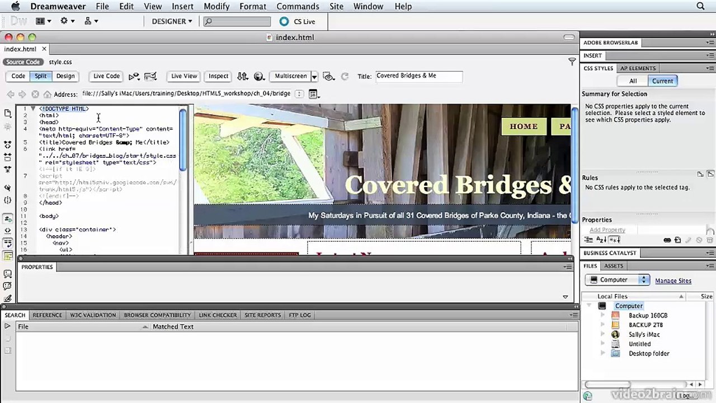
Task: Click the Collapse Full Tag icon
Action: pyautogui.click(x=8, y=144)
